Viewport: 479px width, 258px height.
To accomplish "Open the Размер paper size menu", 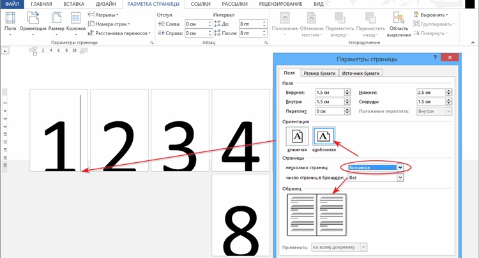I will pos(56,24).
